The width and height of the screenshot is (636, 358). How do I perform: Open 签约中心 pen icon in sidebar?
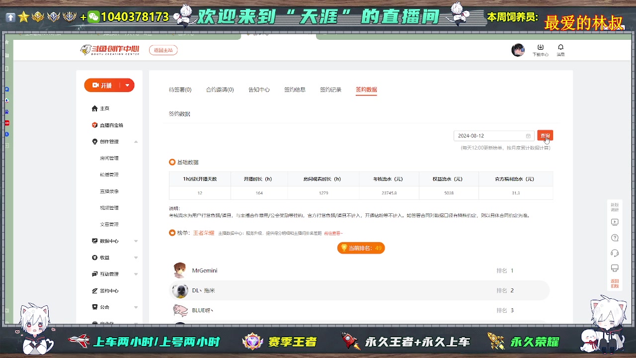click(95, 291)
